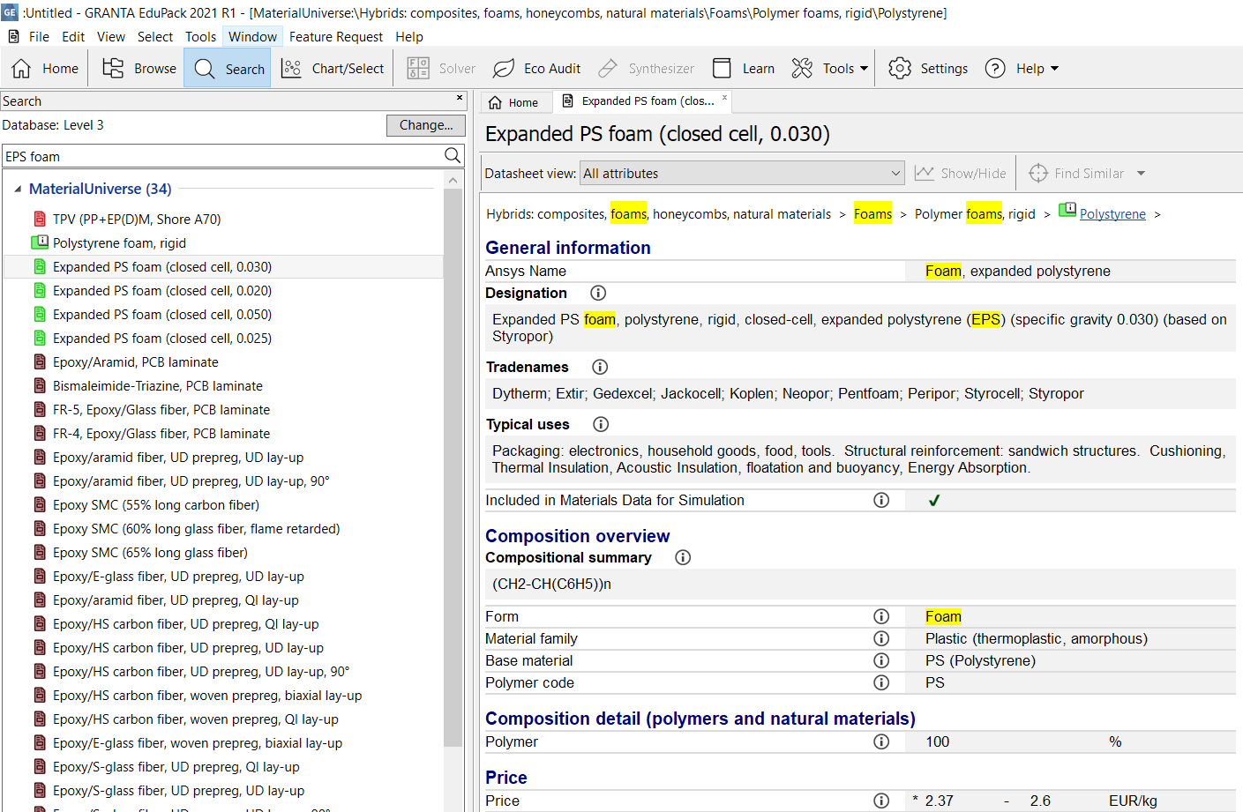Select TPV (PP+EP(D)M, Shore A70) result
1243x812 pixels.
[137, 220]
